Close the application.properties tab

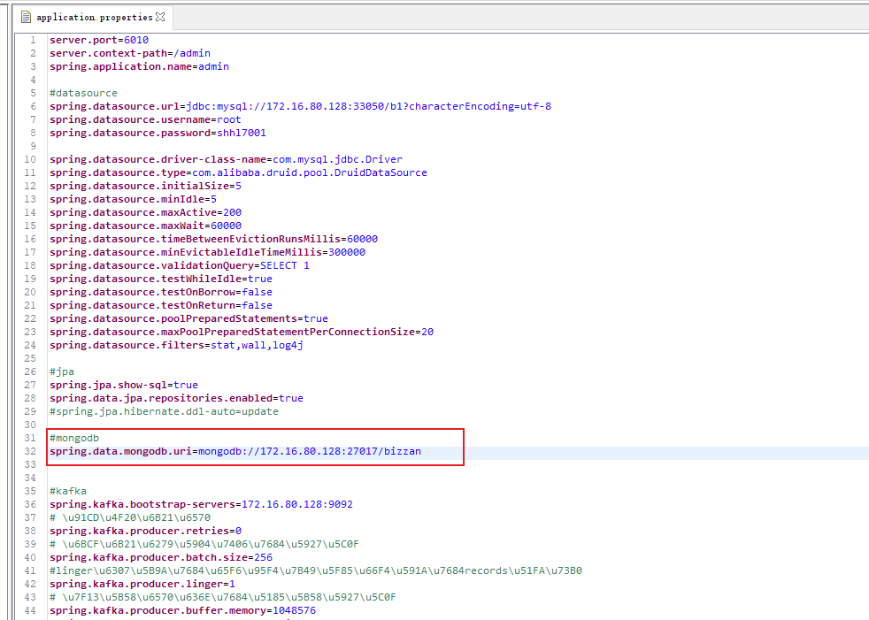pyautogui.click(x=160, y=17)
